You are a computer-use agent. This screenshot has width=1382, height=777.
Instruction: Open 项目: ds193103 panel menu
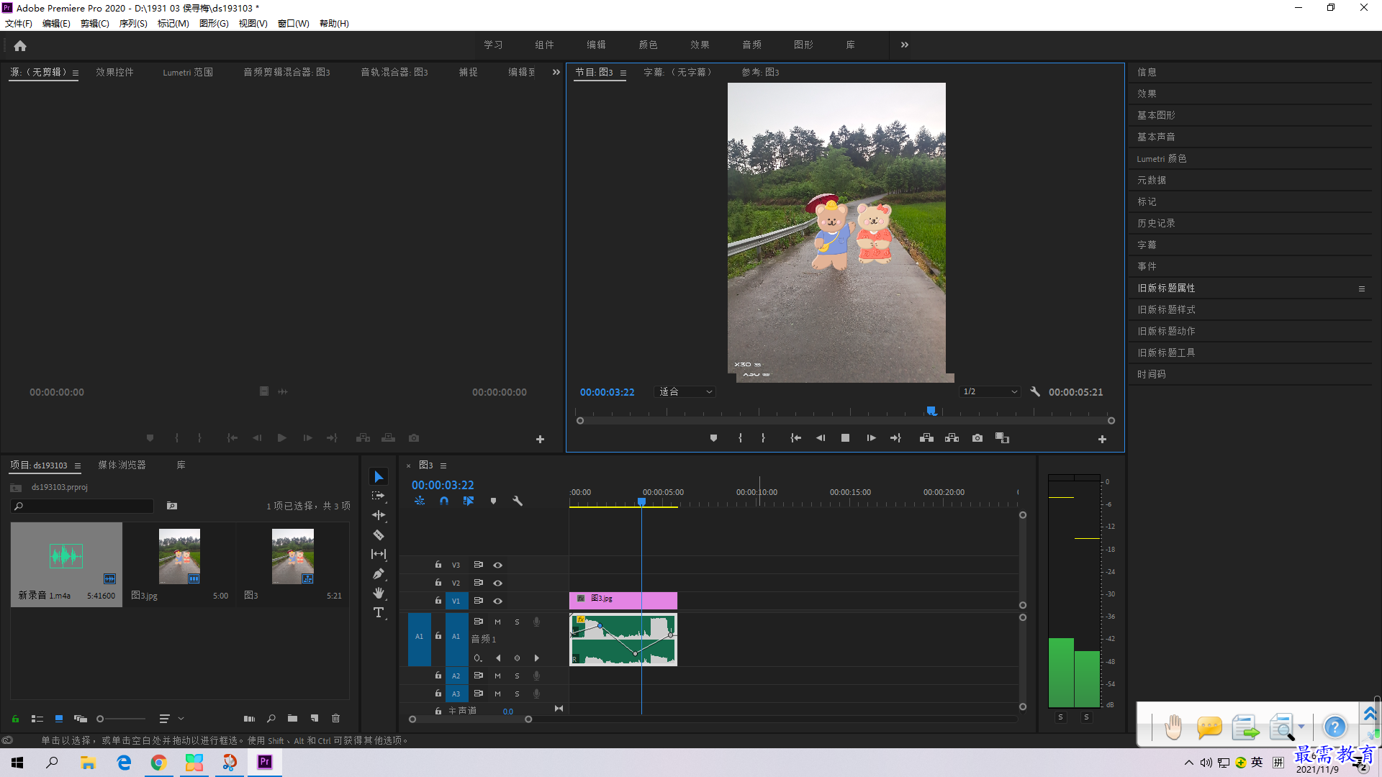pyautogui.click(x=78, y=465)
